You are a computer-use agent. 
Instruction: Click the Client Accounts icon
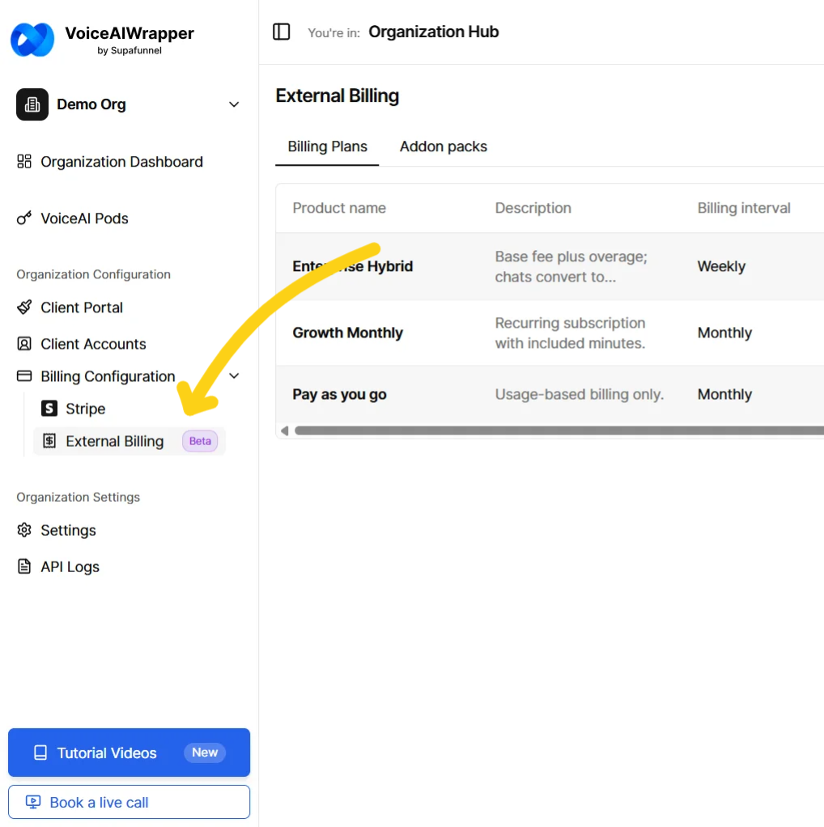pos(24,344)
